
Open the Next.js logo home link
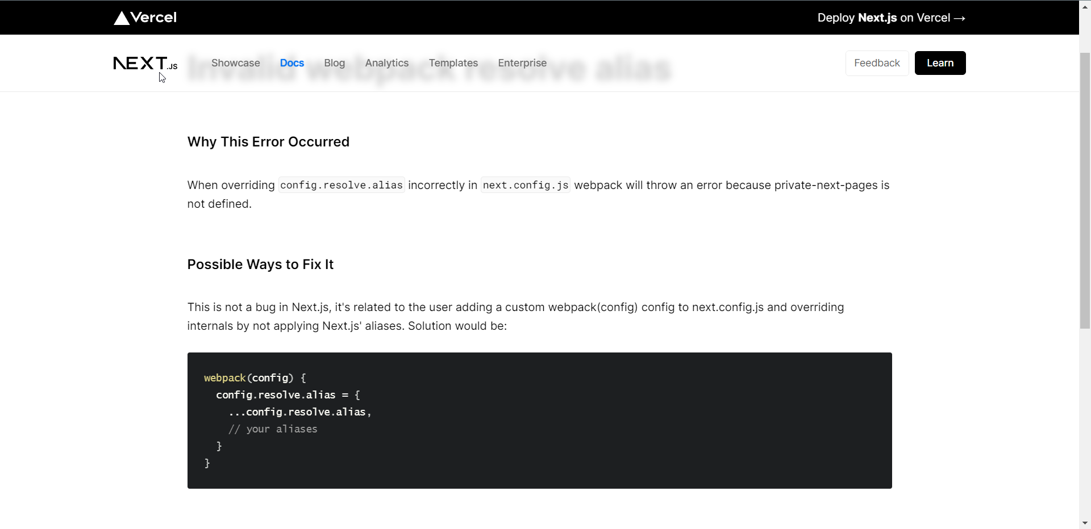click(x=145, y=63)
